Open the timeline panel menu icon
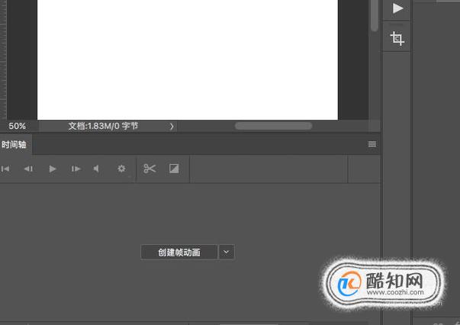Viewport: 460px width, 325px height. [372, 144]
